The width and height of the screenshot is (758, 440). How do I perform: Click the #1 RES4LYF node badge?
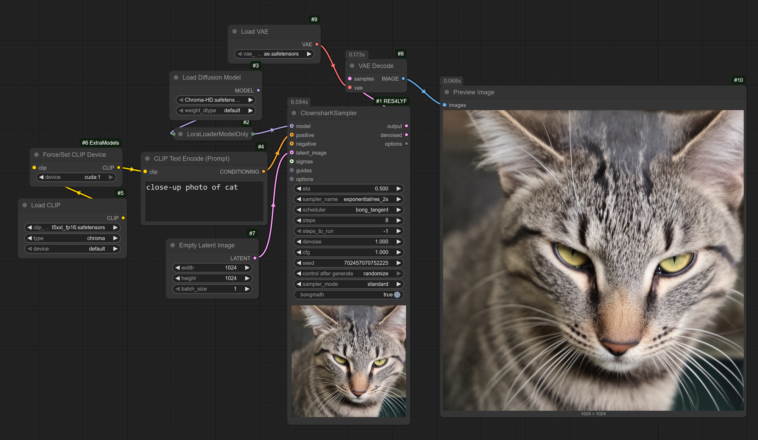point(391,101)
